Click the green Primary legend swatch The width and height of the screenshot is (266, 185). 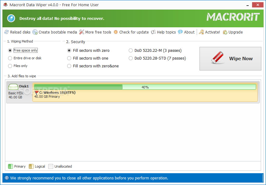click(11, 166)
